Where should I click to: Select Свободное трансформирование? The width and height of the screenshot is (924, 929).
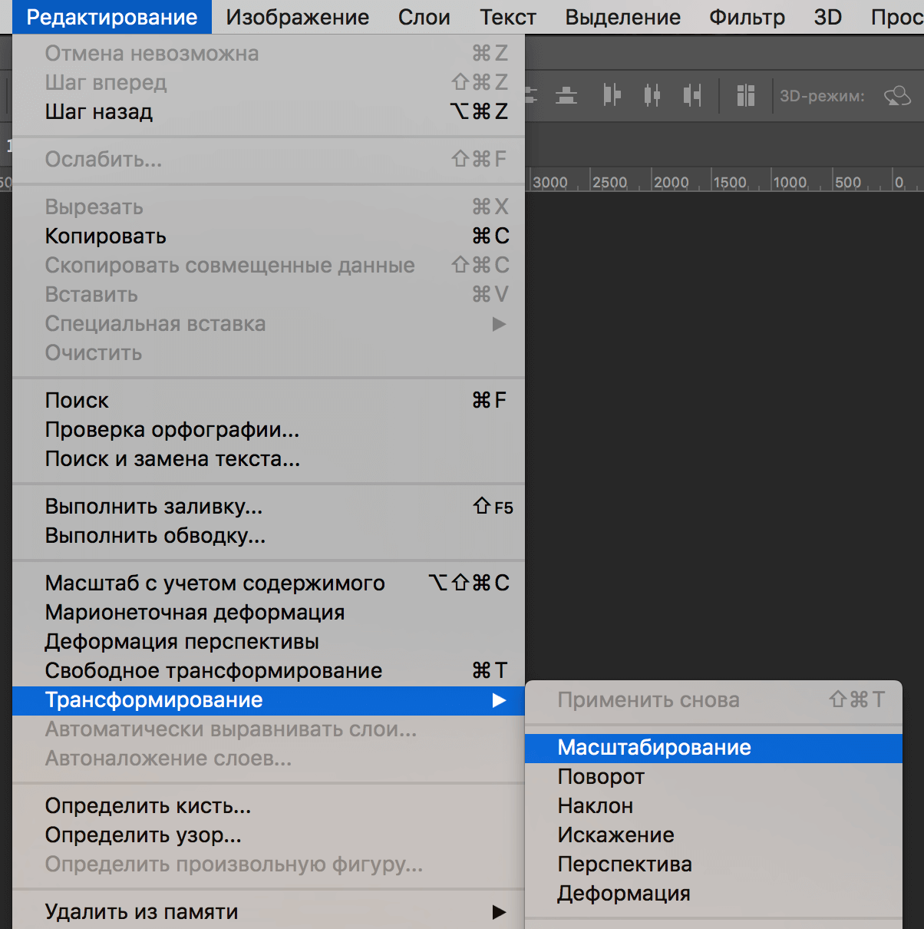[x=213, y=670]
